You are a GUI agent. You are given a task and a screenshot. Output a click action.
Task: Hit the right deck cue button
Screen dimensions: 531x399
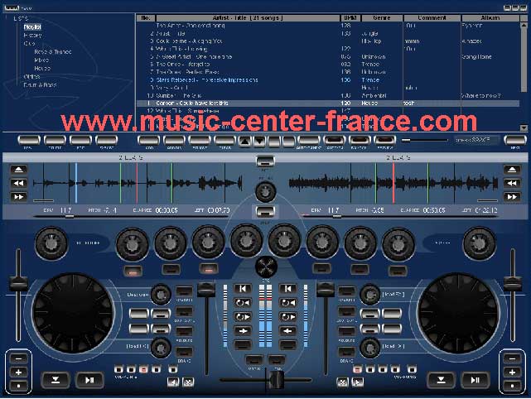(441, 380)
